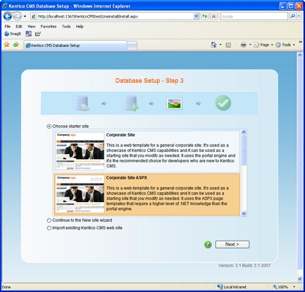305x292 pixels.
Task: Select Continue to the New site wizard
Action: coord(49,220)
